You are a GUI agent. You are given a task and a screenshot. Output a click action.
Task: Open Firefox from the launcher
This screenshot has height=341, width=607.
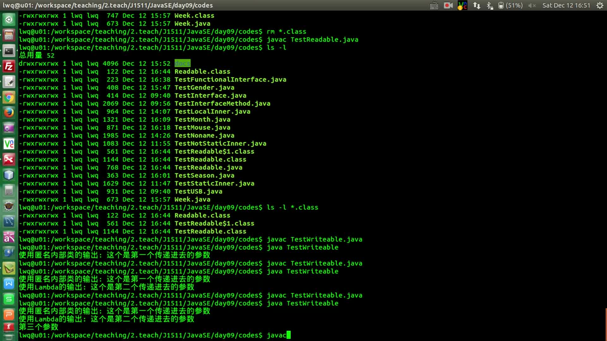tap(9, 112)
